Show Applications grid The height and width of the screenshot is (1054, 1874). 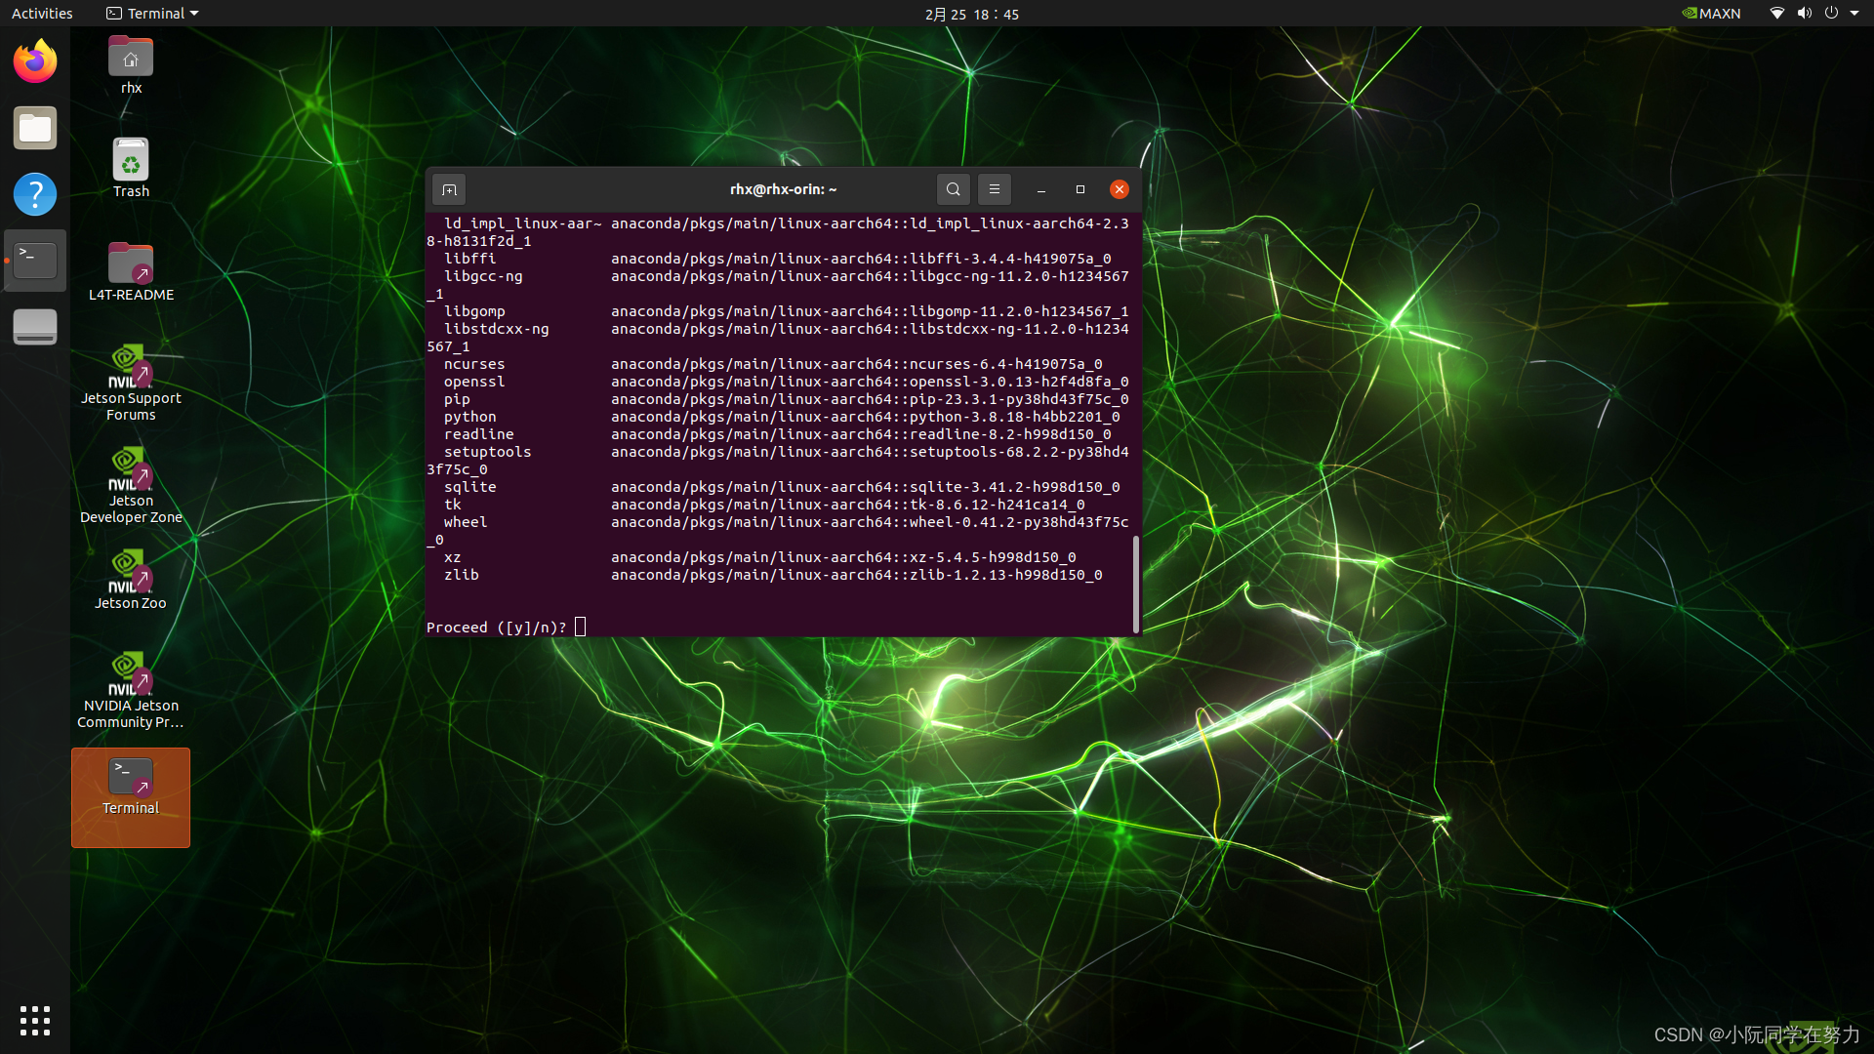pyautogui.click(x=35, y=1020)
